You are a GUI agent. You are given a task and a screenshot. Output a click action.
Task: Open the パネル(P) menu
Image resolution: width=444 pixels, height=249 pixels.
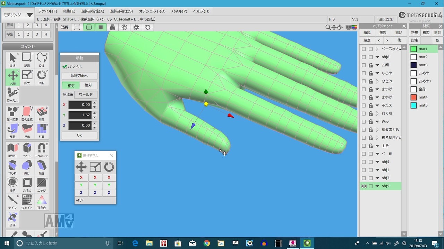coord(179,11)
